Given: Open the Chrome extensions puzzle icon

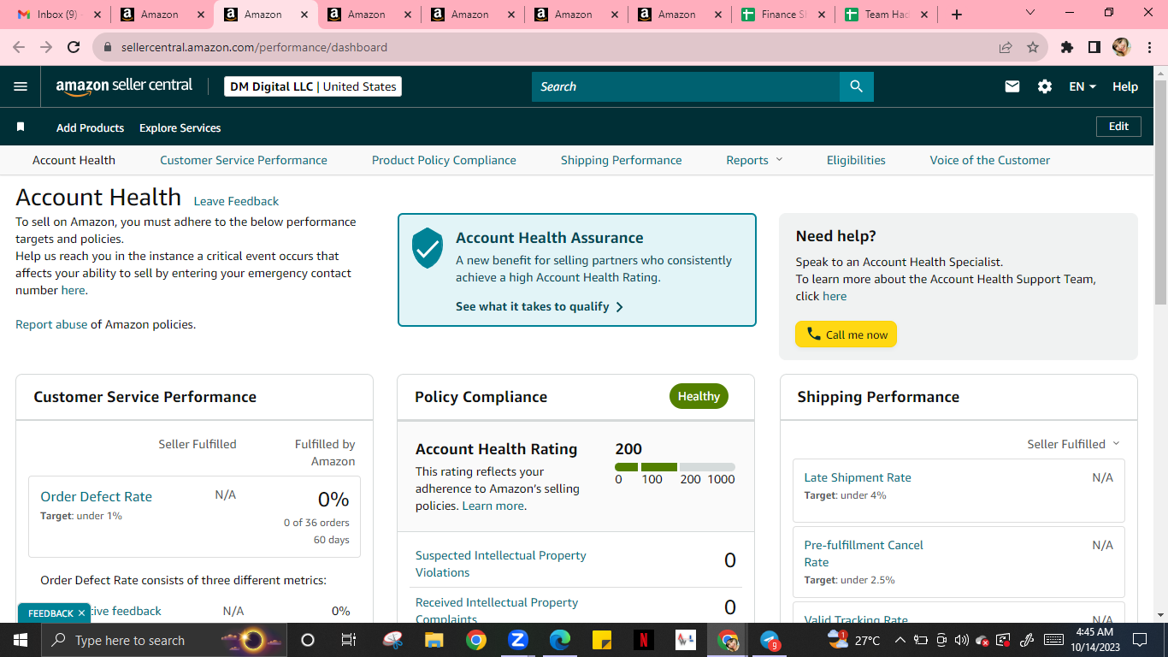Looking at the screenshot, I should [x=1067, y=48].
